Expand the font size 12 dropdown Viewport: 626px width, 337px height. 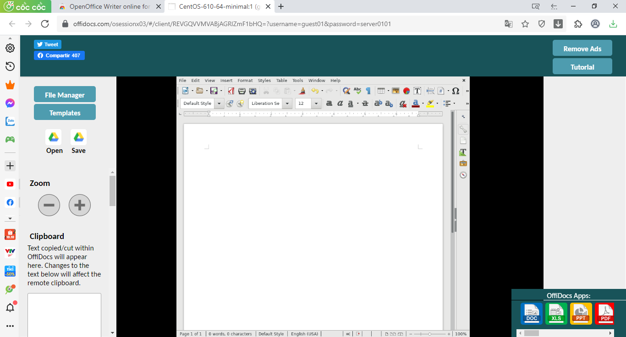point(316,103)
